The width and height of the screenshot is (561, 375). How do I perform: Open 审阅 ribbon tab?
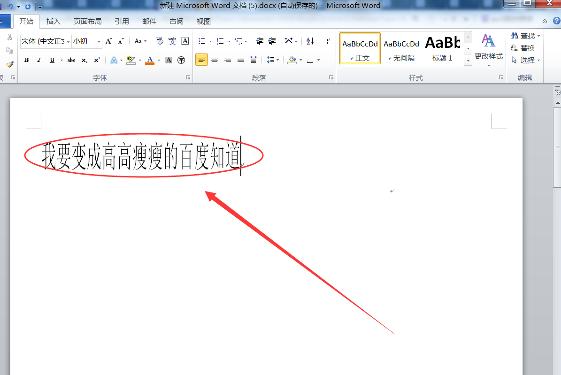[177, 22]
